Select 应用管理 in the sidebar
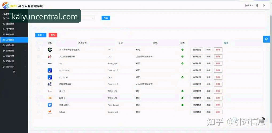The height and width of the screenshot is (133, 272). tap(14, 40)
